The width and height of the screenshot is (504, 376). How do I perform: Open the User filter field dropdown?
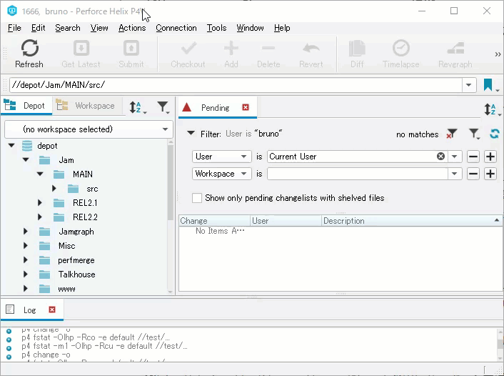pos(222,157)
